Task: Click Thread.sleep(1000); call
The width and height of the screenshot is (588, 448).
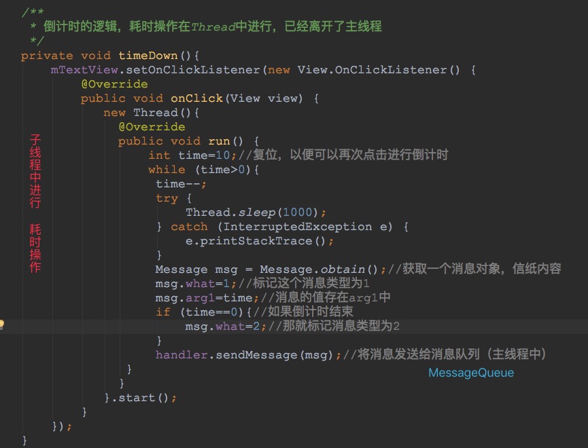Action: click(x=256, y=212)
